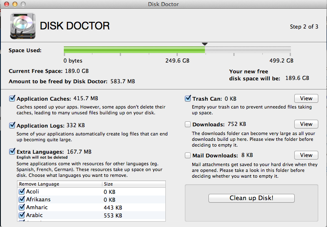
Task: Uncheck the Application Logs checkbox
Action: tap(12, 125)
